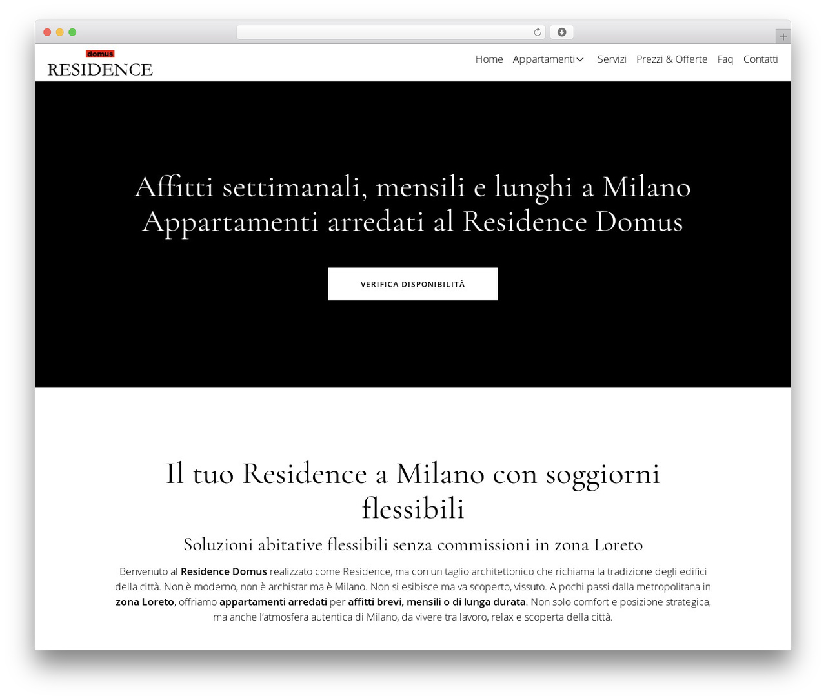Viewport: 826px width, 700px height.
Task: Open the Servizi menu item
Action: click(x=612, y=59)
